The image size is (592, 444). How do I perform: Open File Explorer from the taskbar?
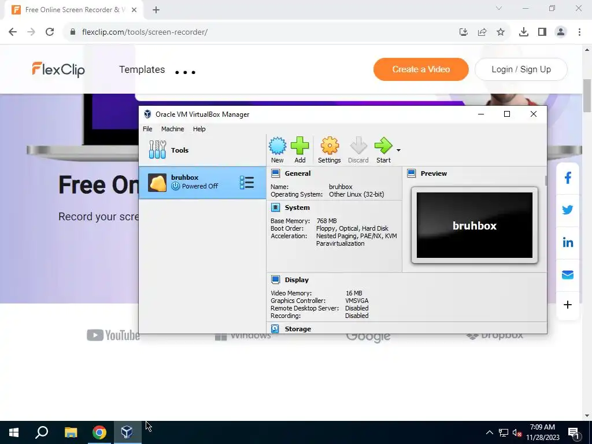[x=71, y=432]
